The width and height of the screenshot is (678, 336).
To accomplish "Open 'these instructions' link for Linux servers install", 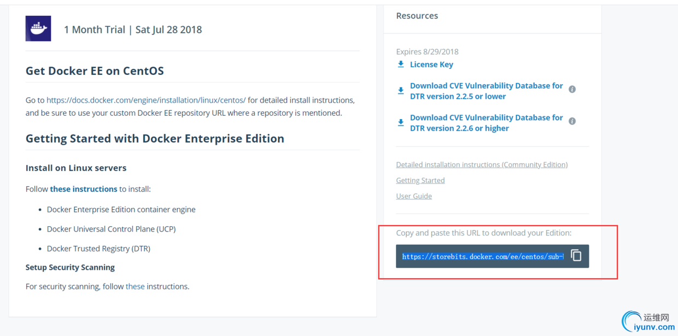I will 84,189.
